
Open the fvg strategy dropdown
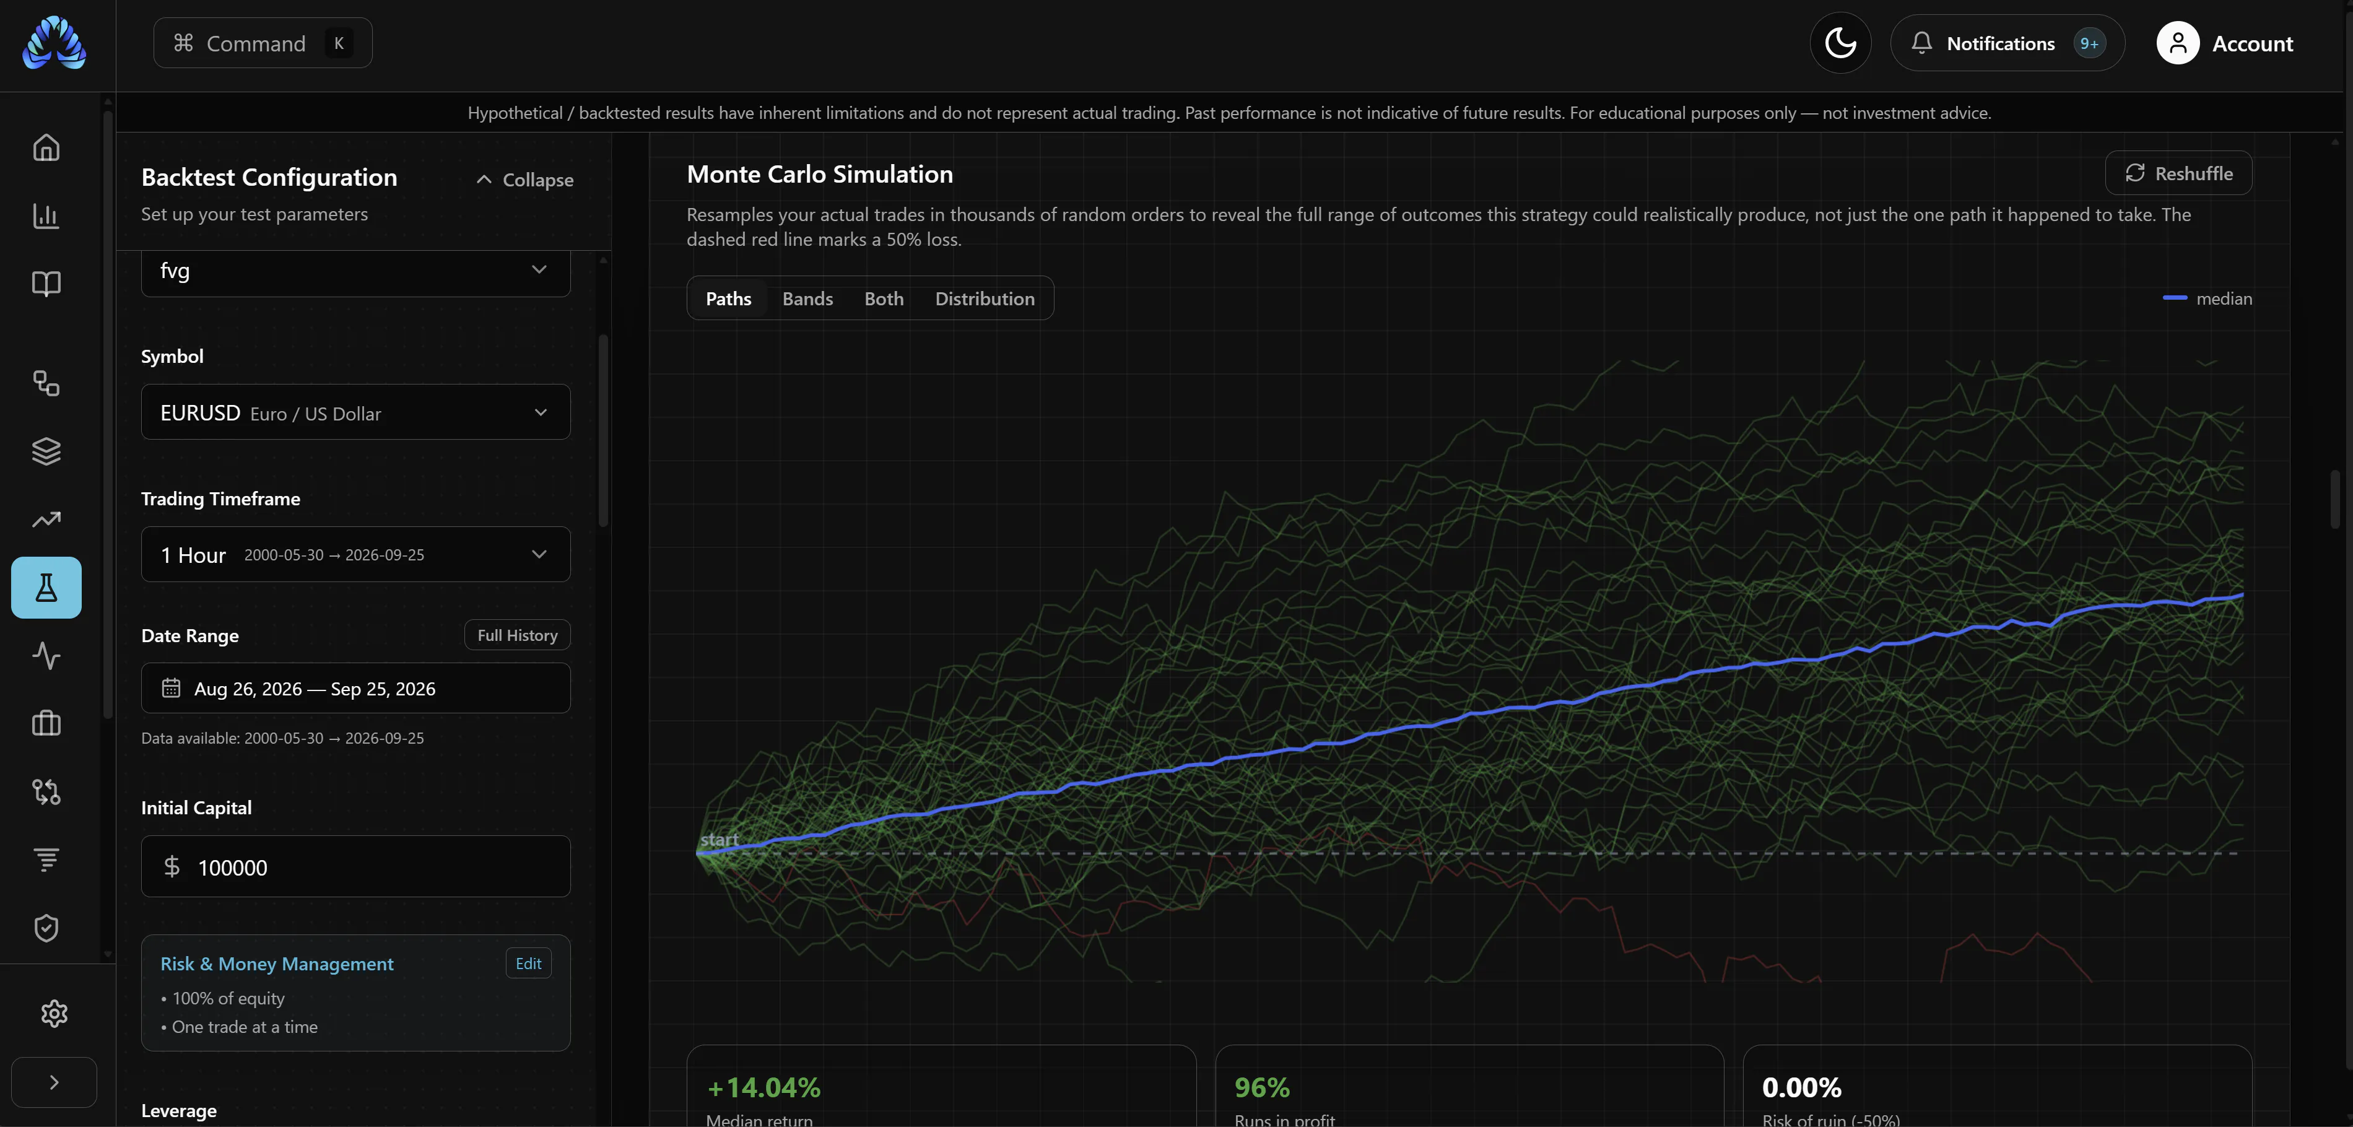coord(355,271)
